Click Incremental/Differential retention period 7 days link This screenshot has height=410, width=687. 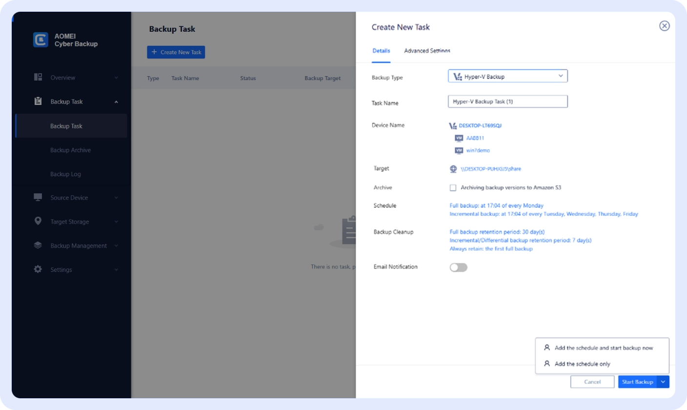pos(520,240)
